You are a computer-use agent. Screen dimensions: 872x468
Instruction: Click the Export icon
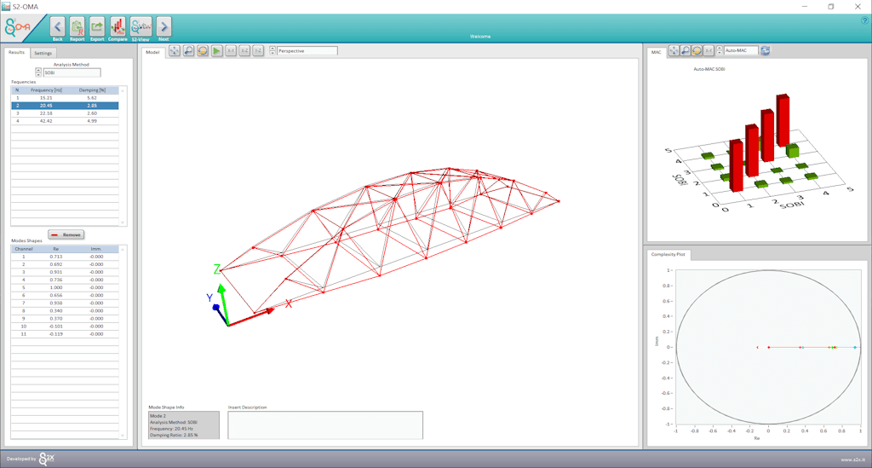pos(97,26)
